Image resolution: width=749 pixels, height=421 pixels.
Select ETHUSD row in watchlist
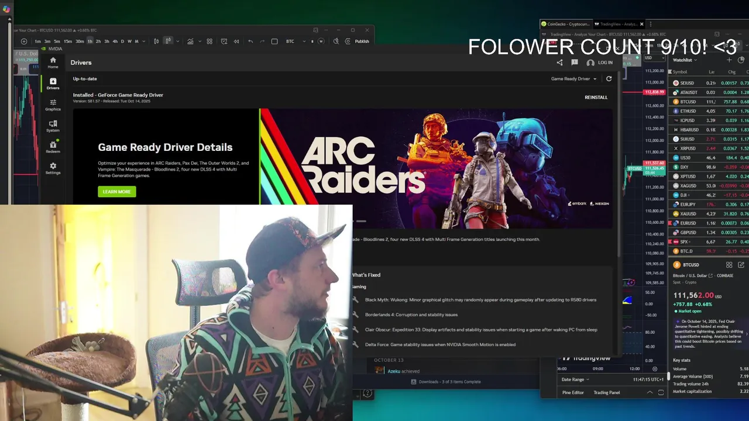click(x=710, y=111)
